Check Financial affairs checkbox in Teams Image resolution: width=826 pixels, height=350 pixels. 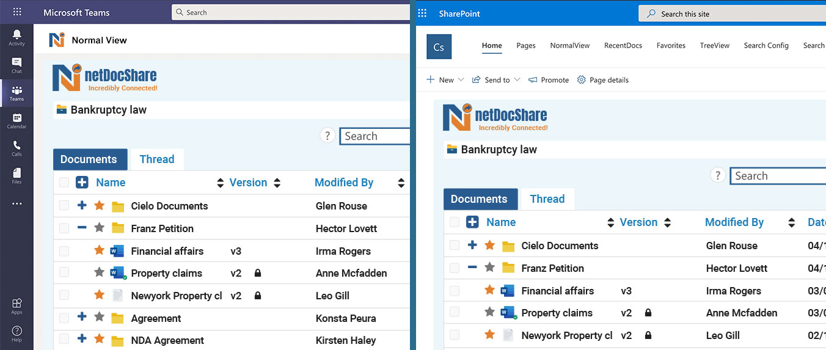(64, 250)
